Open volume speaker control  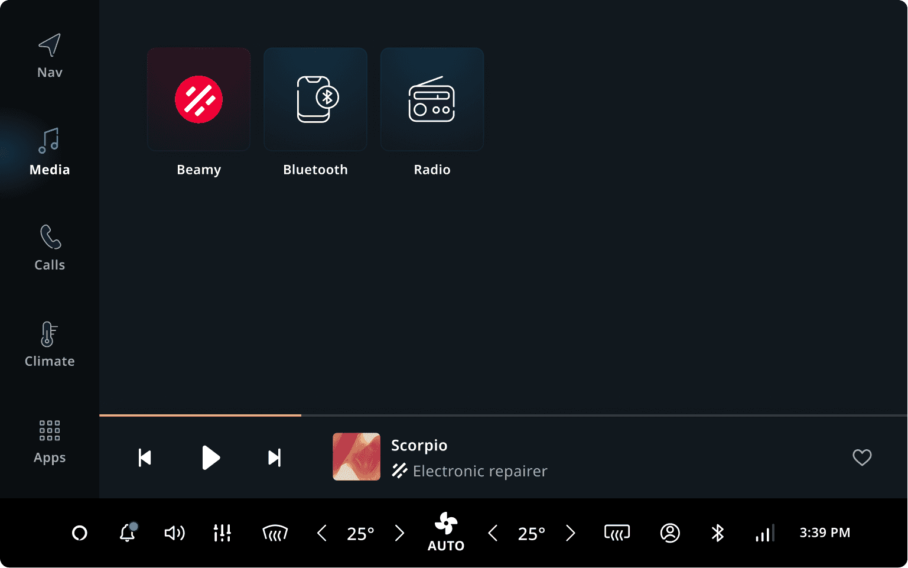pos(174,533)
